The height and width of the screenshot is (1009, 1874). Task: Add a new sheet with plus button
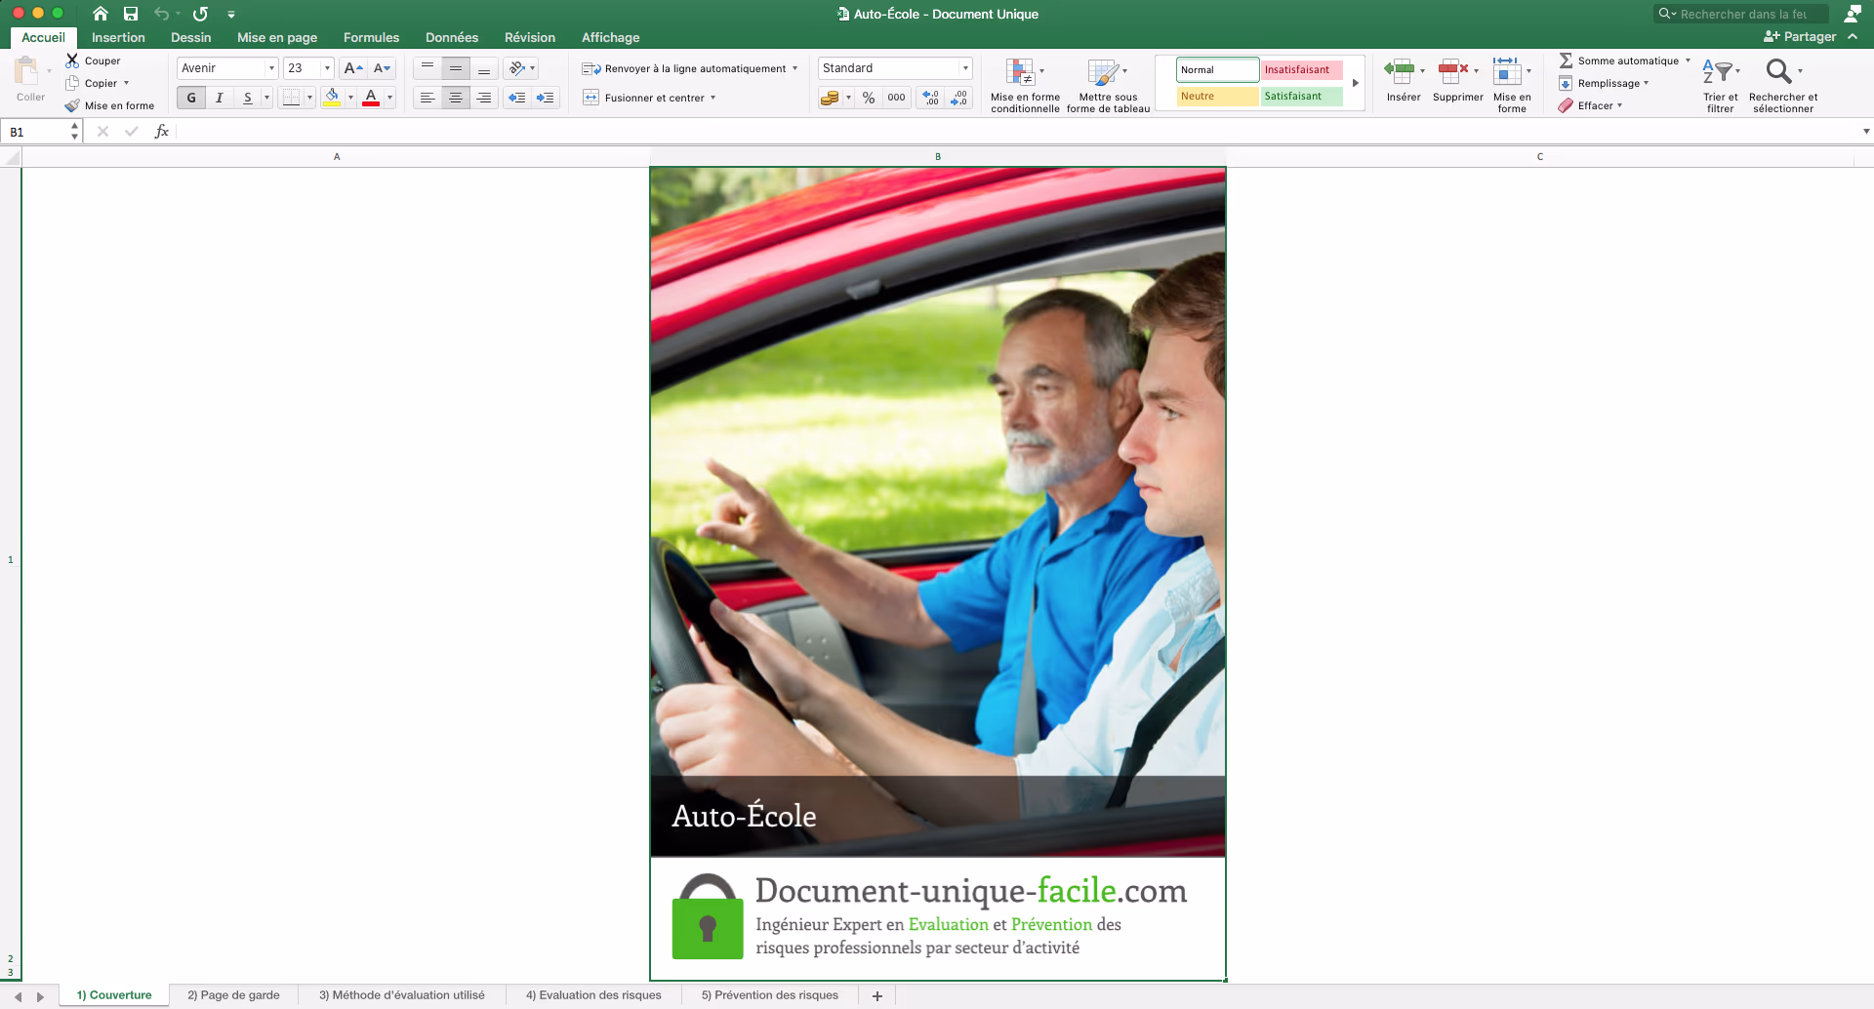[877, 995]
